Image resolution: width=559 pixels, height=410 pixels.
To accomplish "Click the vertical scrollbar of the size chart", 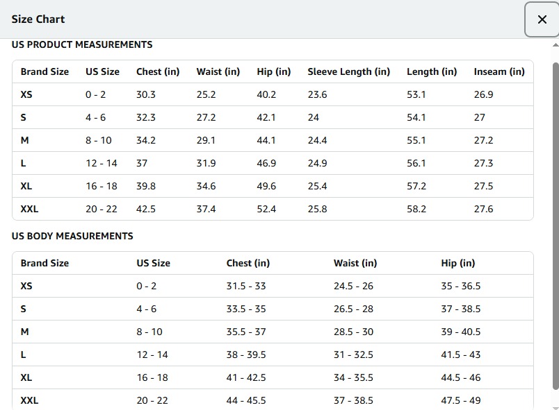I will pyautogui.click(x=555, y=222).
